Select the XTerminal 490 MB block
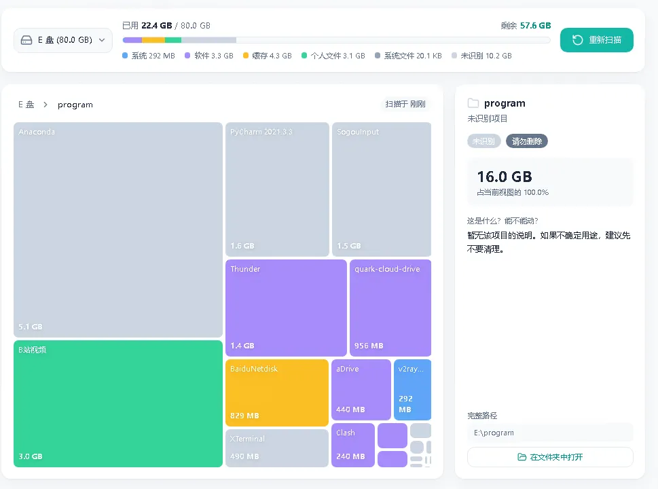The height and width of the screenshot is (489, 658). pyautogui.click(x=277, y=448)
